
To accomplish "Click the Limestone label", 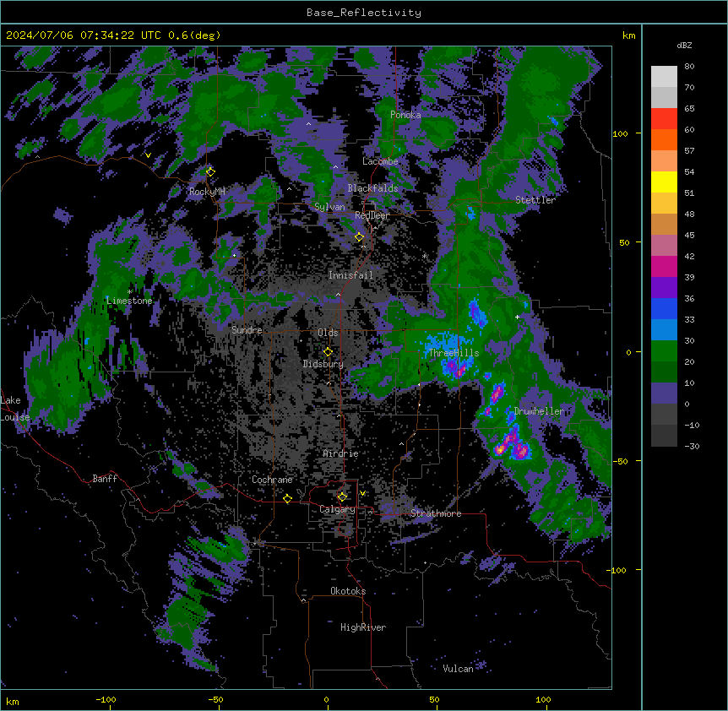I will coord(129,301).
